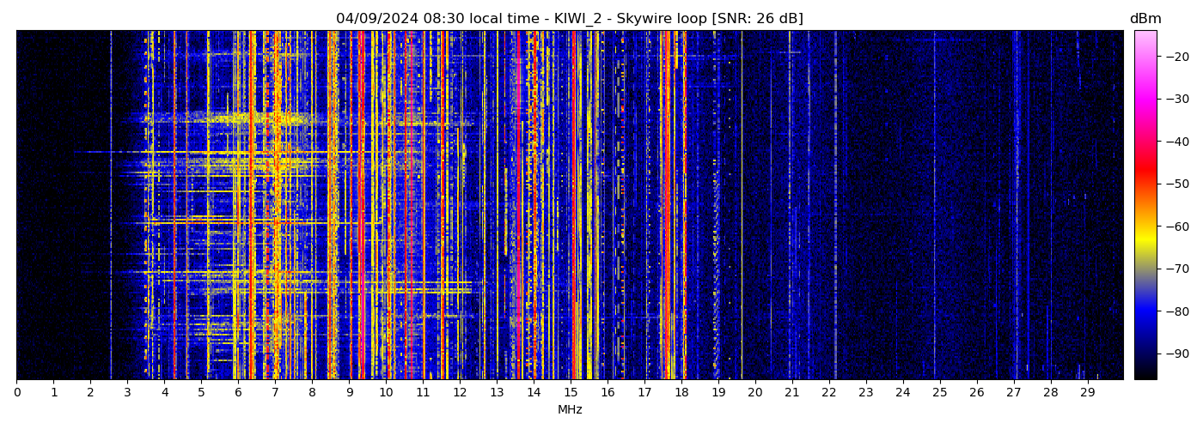Select the 15 MHz tick label on the x-axis
Viewport: 1203px width, 429px height.
click(x=571, y=393)
